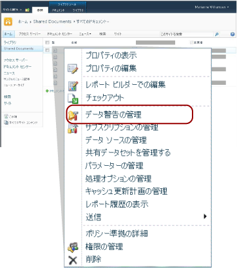The image size is (237, 268).
Task: Click ライブラリ heading in left sidebar
Action: 10,42
